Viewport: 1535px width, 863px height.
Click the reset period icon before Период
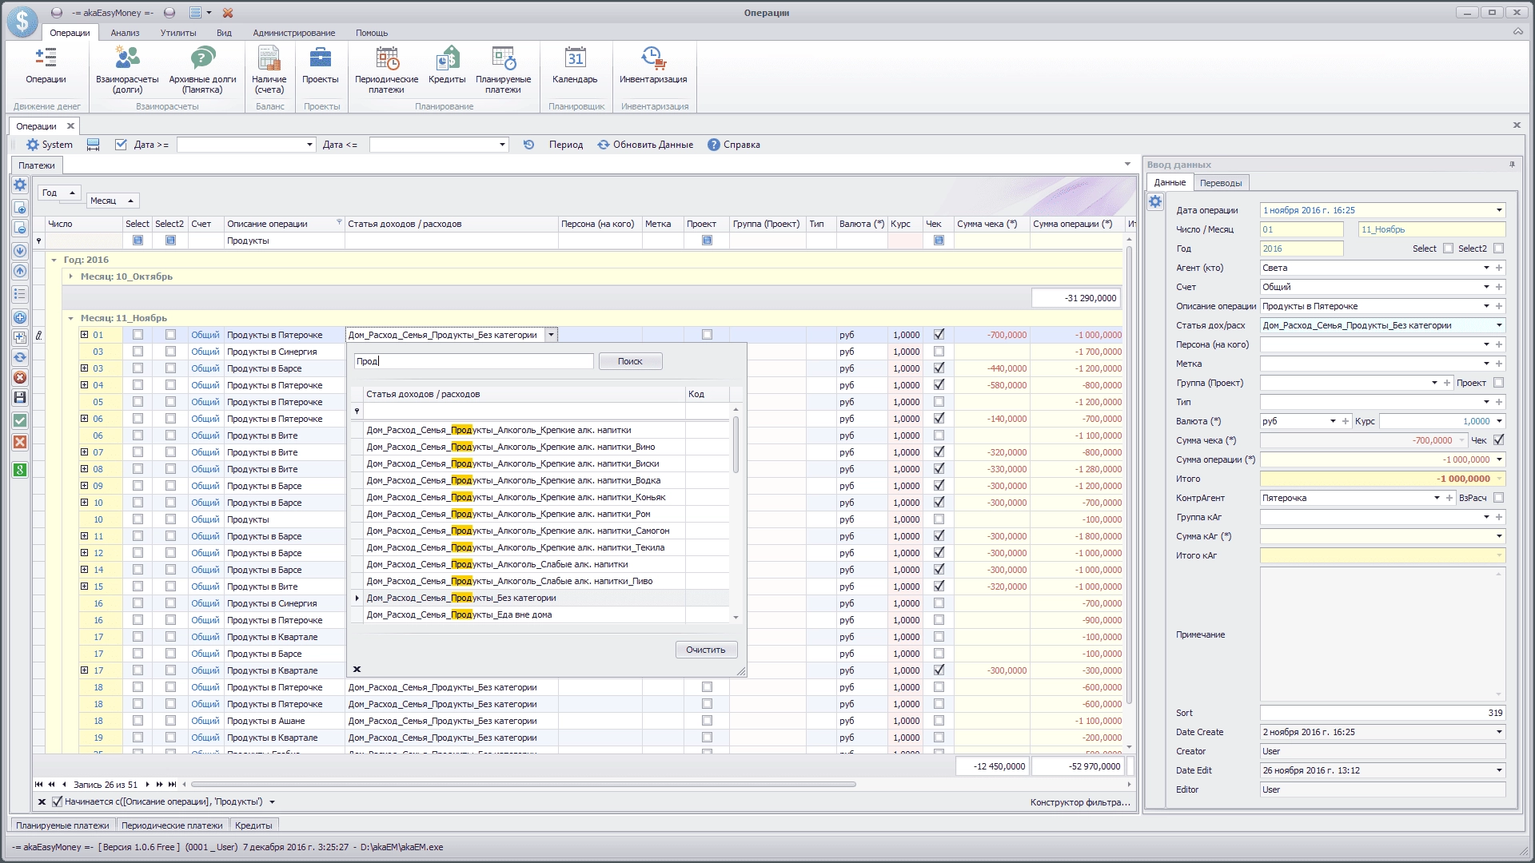pyautogui.click(x=528, y=145)
